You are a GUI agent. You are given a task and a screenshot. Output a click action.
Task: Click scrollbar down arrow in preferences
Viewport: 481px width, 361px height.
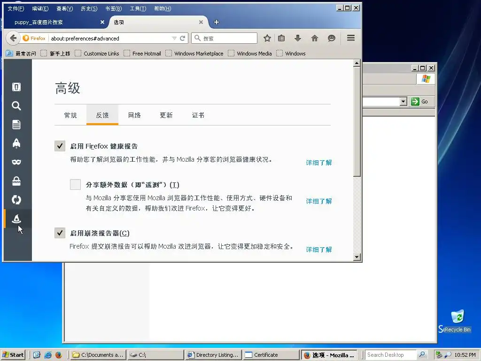pos(357,257)
